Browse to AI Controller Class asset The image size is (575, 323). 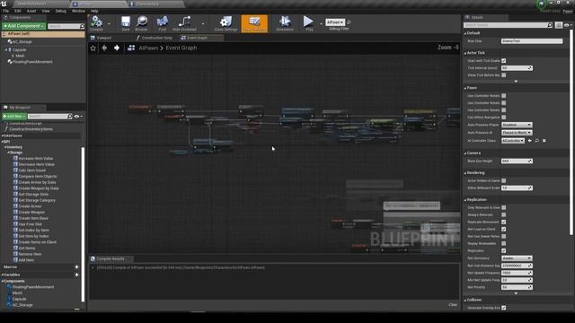pos(537,141)
